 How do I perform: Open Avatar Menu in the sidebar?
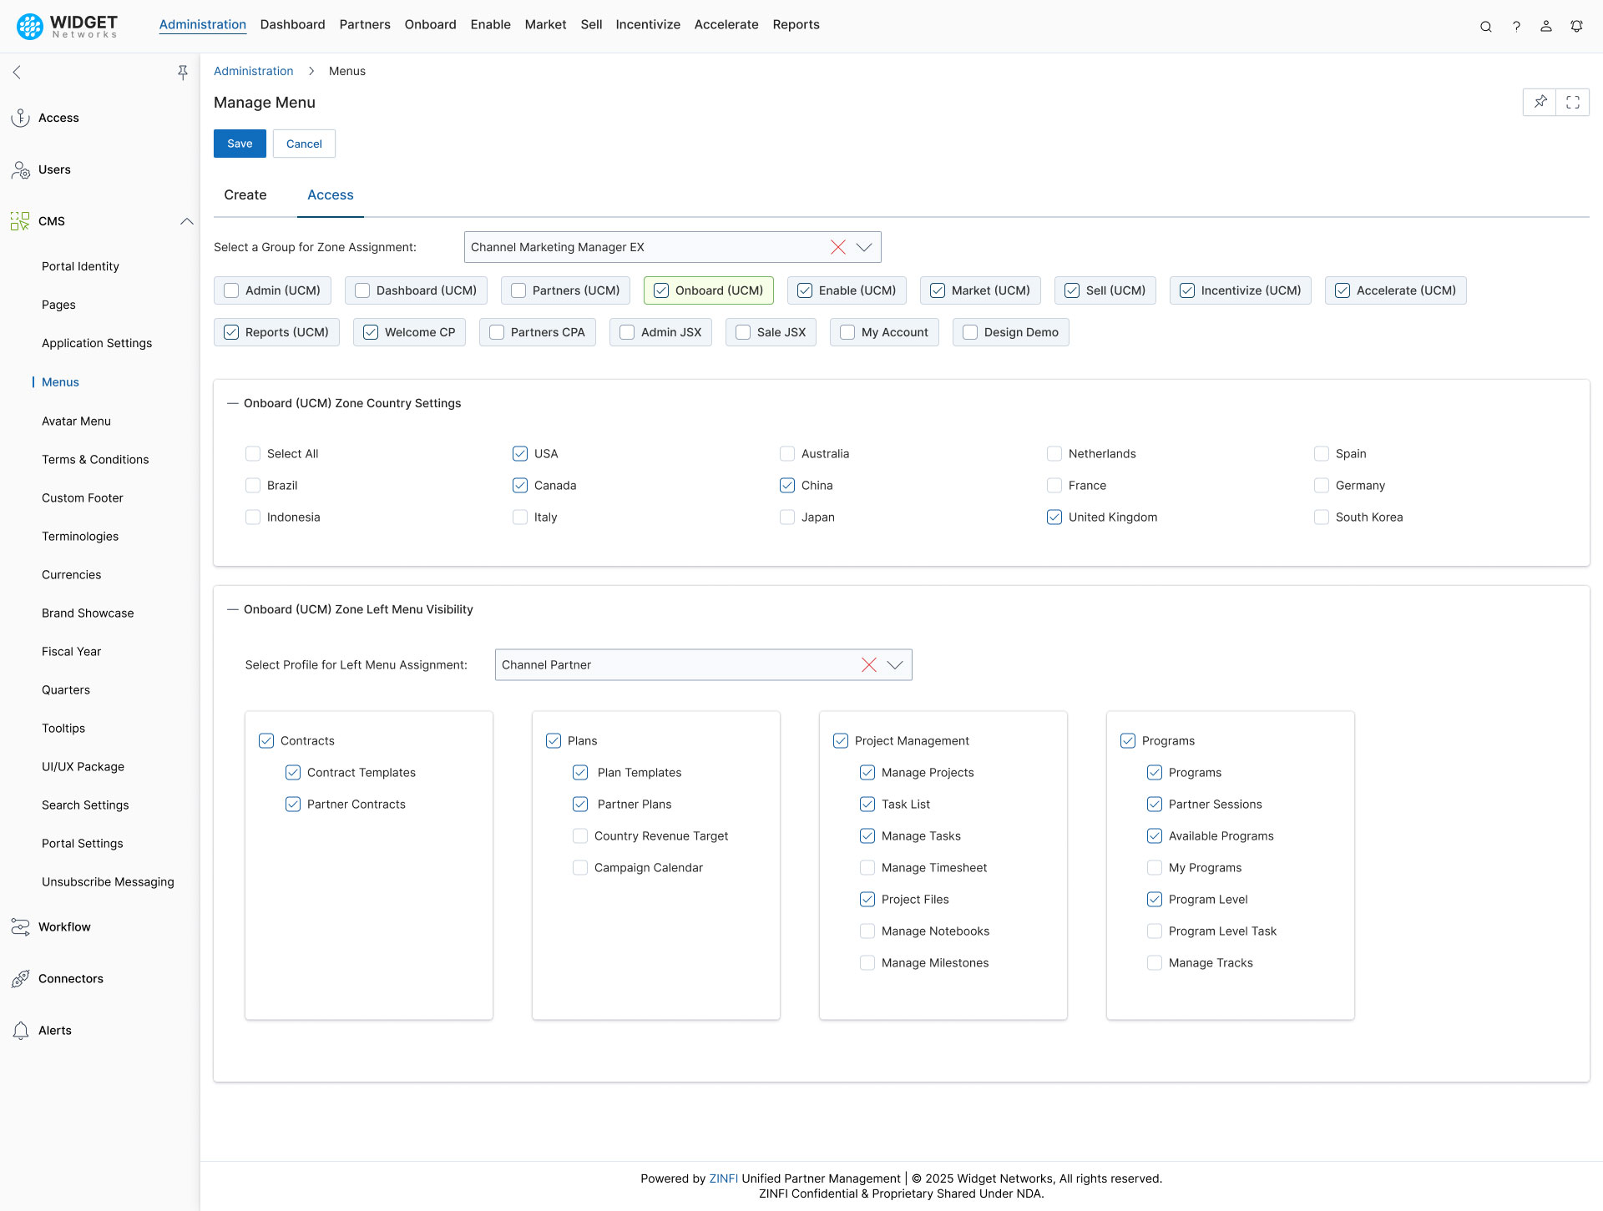[76, 421]
